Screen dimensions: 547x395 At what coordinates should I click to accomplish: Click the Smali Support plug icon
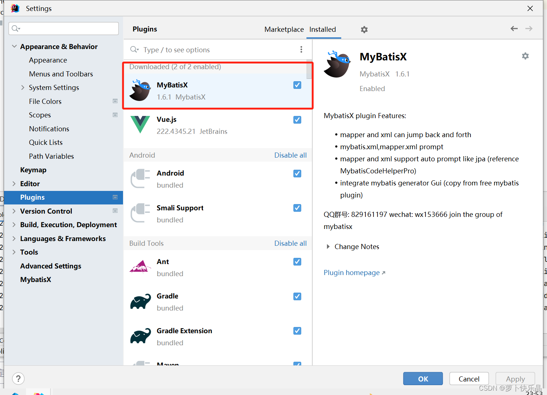140,213
